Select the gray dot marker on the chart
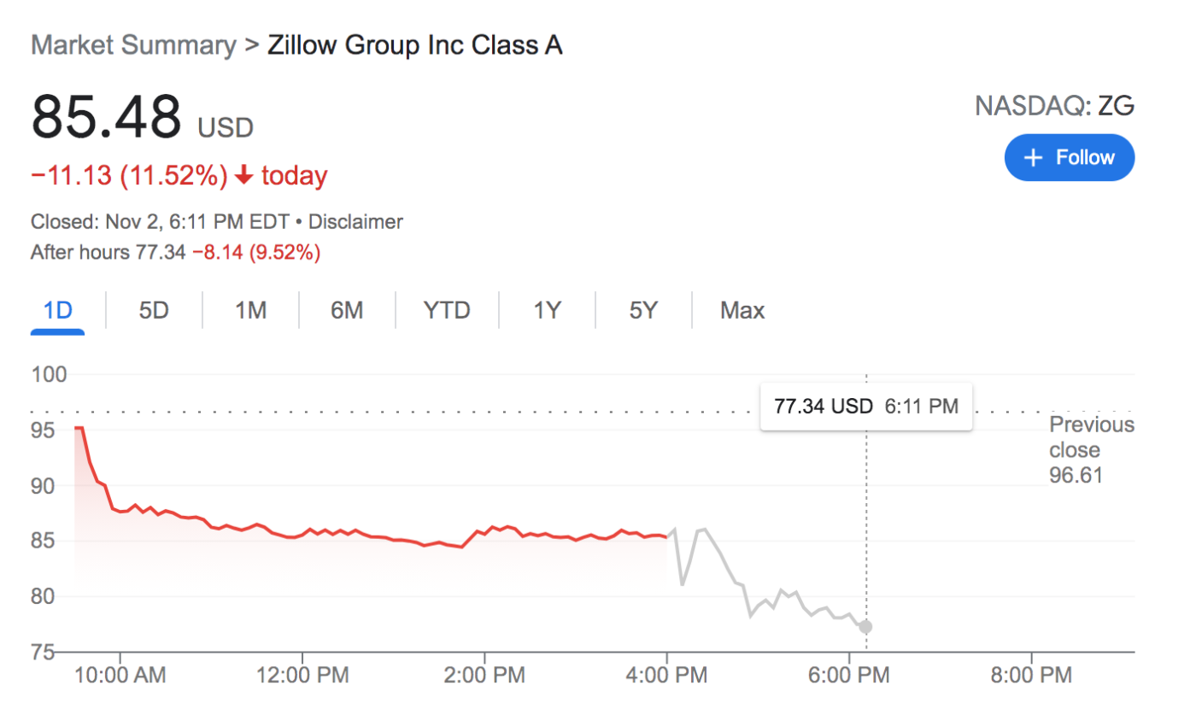This screenshot has height=703, width=1196. (x=865, y=626)
